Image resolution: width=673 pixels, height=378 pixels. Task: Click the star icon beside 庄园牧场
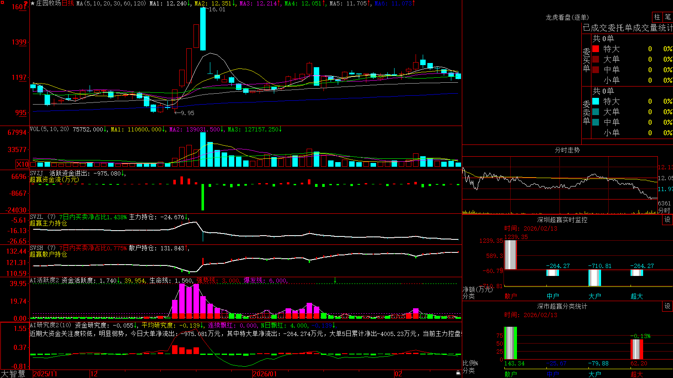pos(32,3)
